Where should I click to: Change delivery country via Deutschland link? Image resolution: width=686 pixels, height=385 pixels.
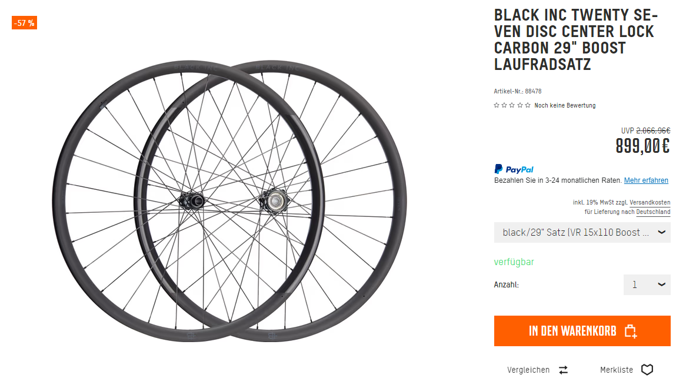tap(653, 212)
